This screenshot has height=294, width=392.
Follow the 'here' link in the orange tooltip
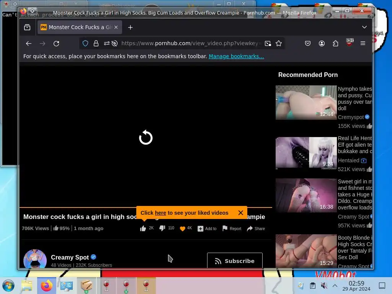coord(160,213)
